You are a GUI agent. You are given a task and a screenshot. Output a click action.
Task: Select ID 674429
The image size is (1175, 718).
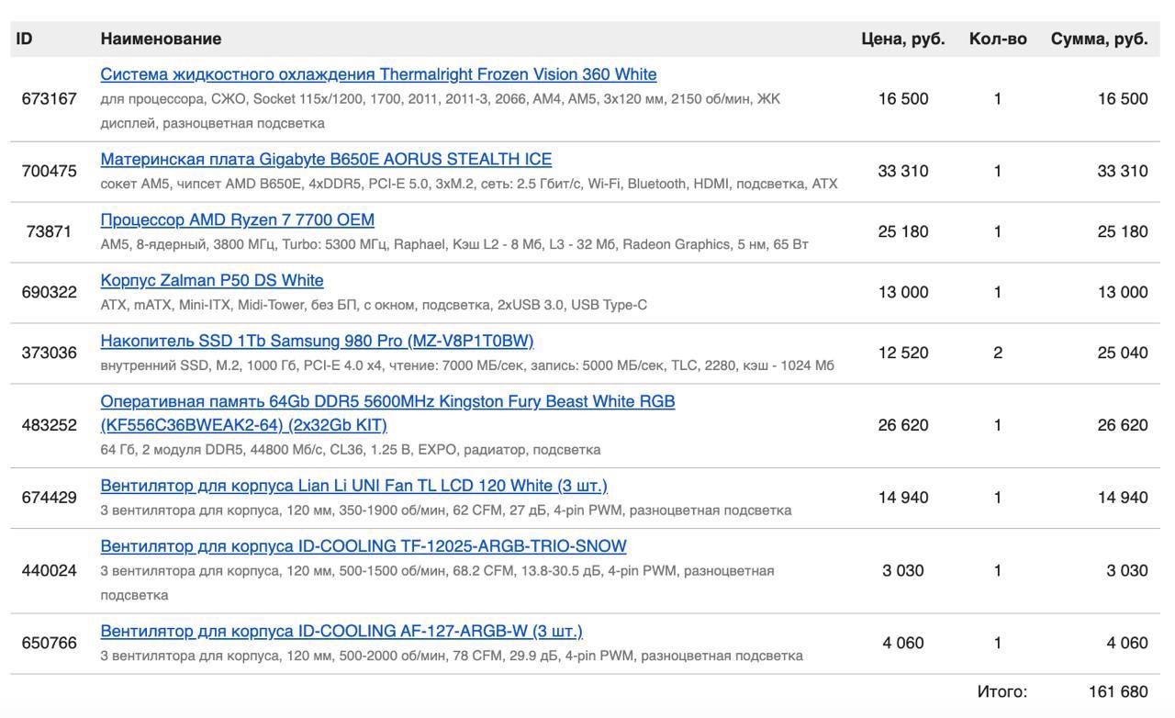click(49, 498)
